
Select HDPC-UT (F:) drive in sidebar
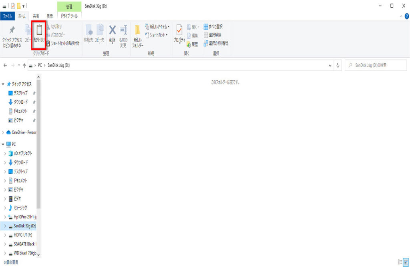(23, 235)
